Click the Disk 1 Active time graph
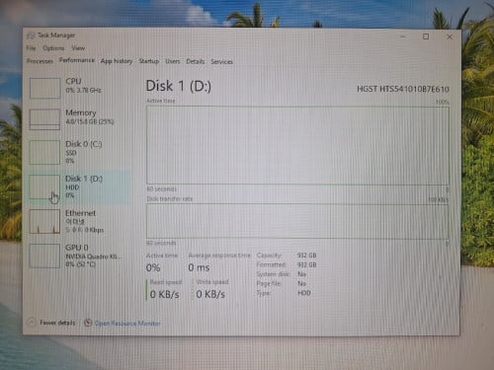 point(297,145)
